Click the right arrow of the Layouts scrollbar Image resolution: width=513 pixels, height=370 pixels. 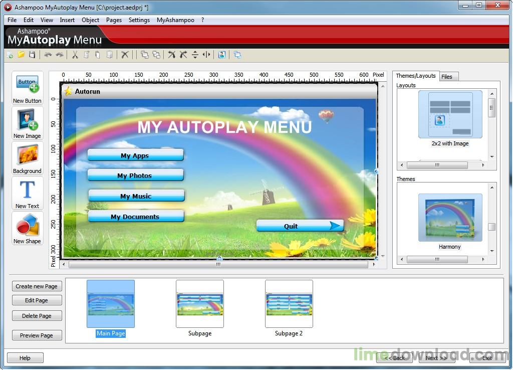(x=482, y=165)
